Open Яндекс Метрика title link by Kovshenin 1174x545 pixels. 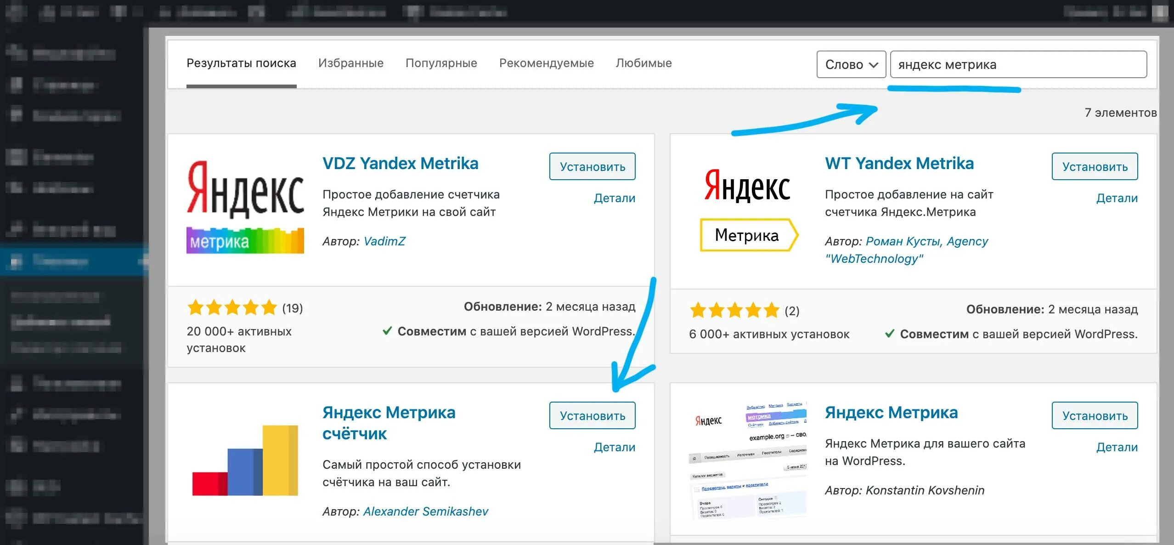pos(891,412)
